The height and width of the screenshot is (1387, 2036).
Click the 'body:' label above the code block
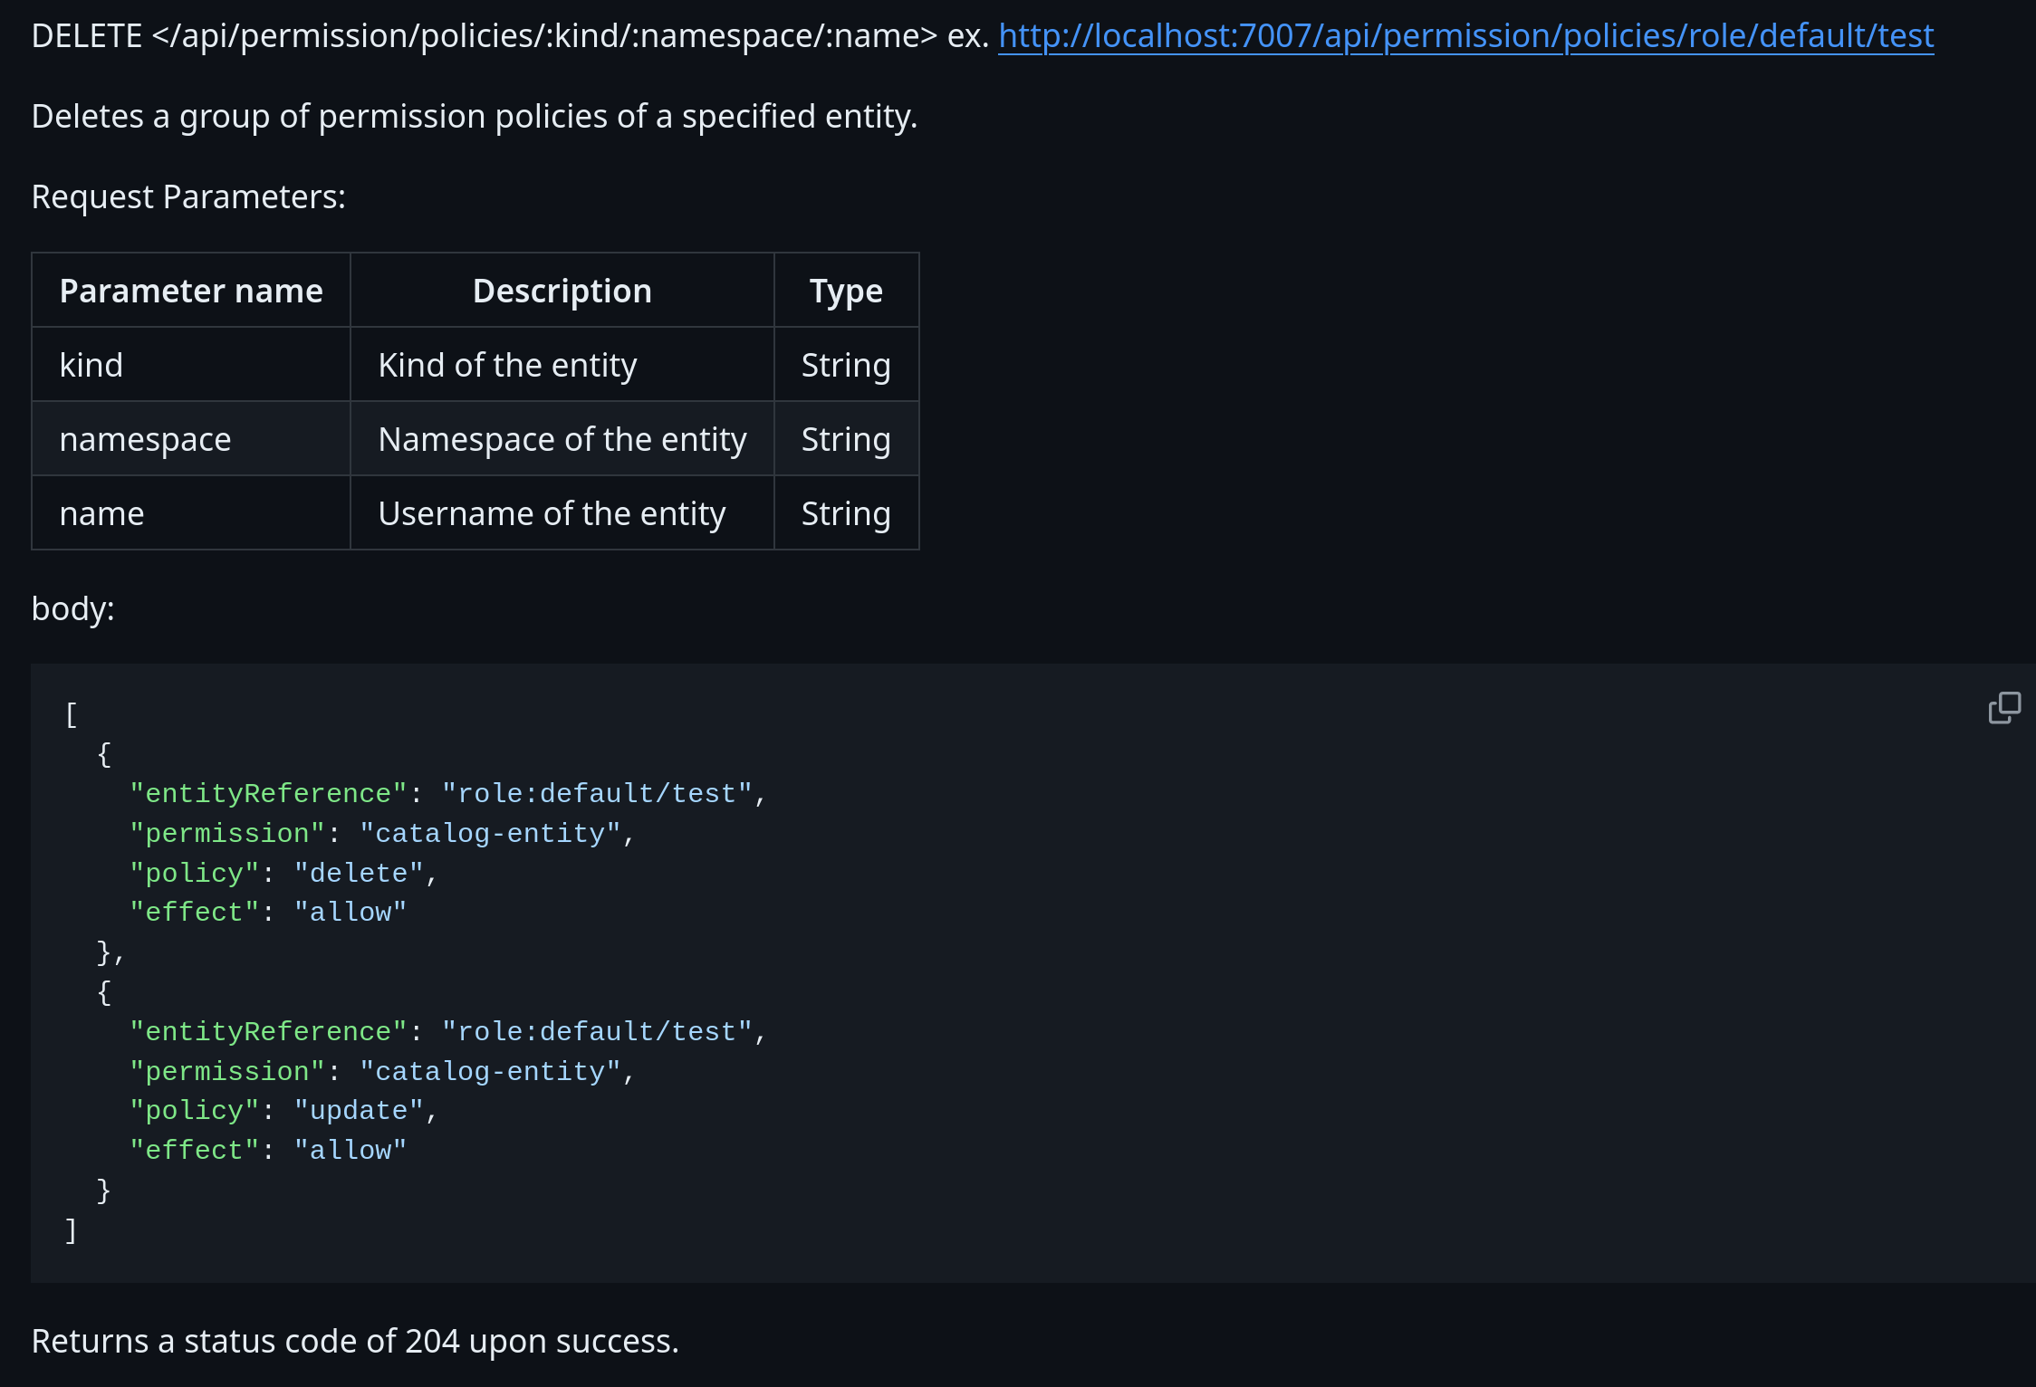[x=72, y=609]
